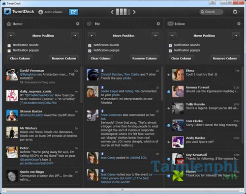This screenshot has width=246, height=194.
Task: Open Guy Kawasaki's message
Action: click(203, 159)
